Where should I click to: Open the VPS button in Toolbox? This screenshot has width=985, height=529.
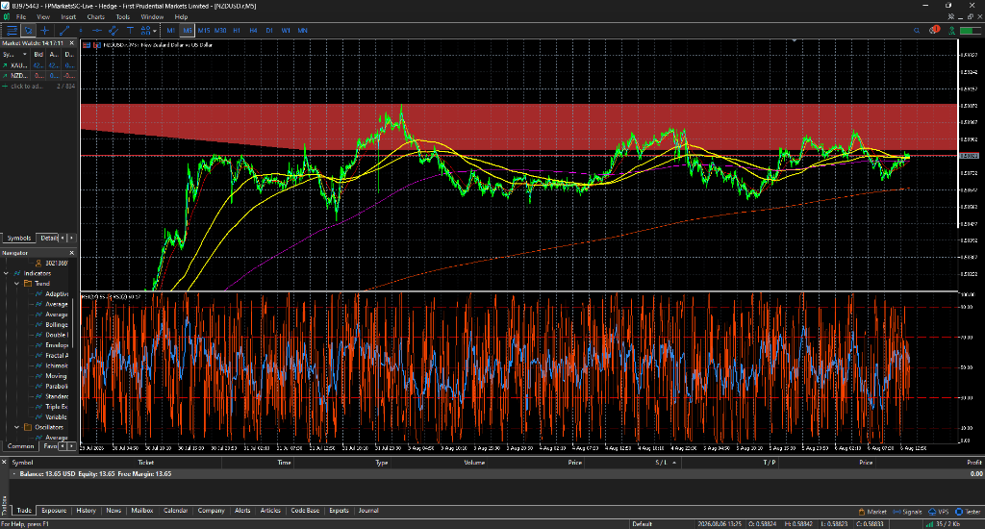939,512
